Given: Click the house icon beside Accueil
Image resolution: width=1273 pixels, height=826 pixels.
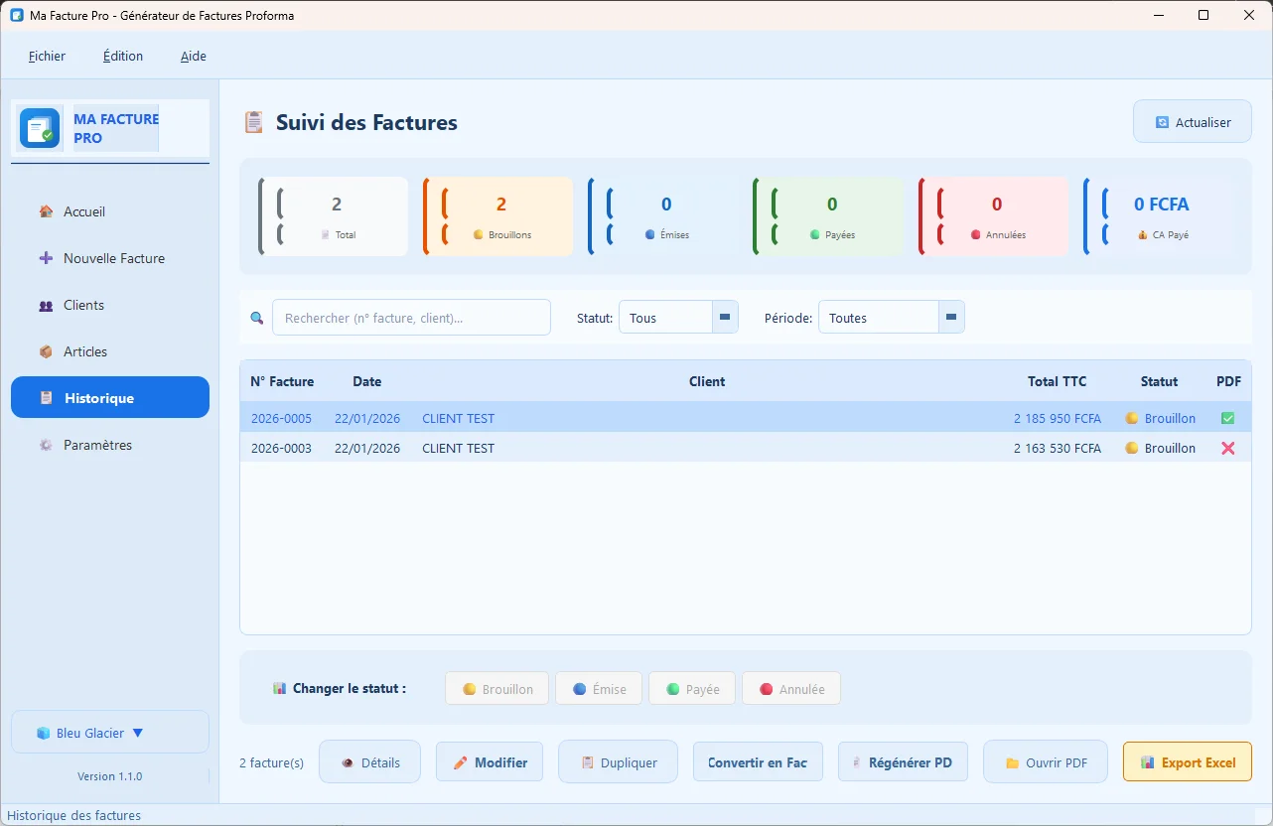Looking at the screenshot, I should (46, 211).
